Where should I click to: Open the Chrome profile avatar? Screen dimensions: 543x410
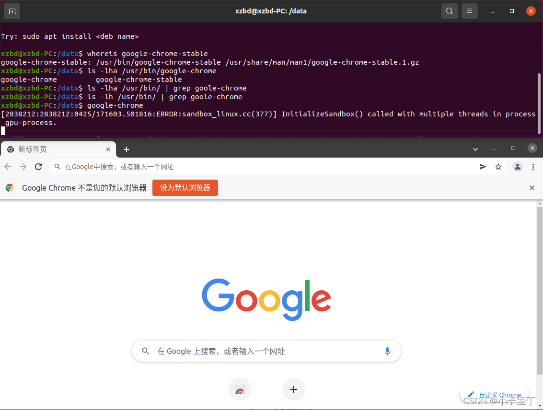(518, 167)
